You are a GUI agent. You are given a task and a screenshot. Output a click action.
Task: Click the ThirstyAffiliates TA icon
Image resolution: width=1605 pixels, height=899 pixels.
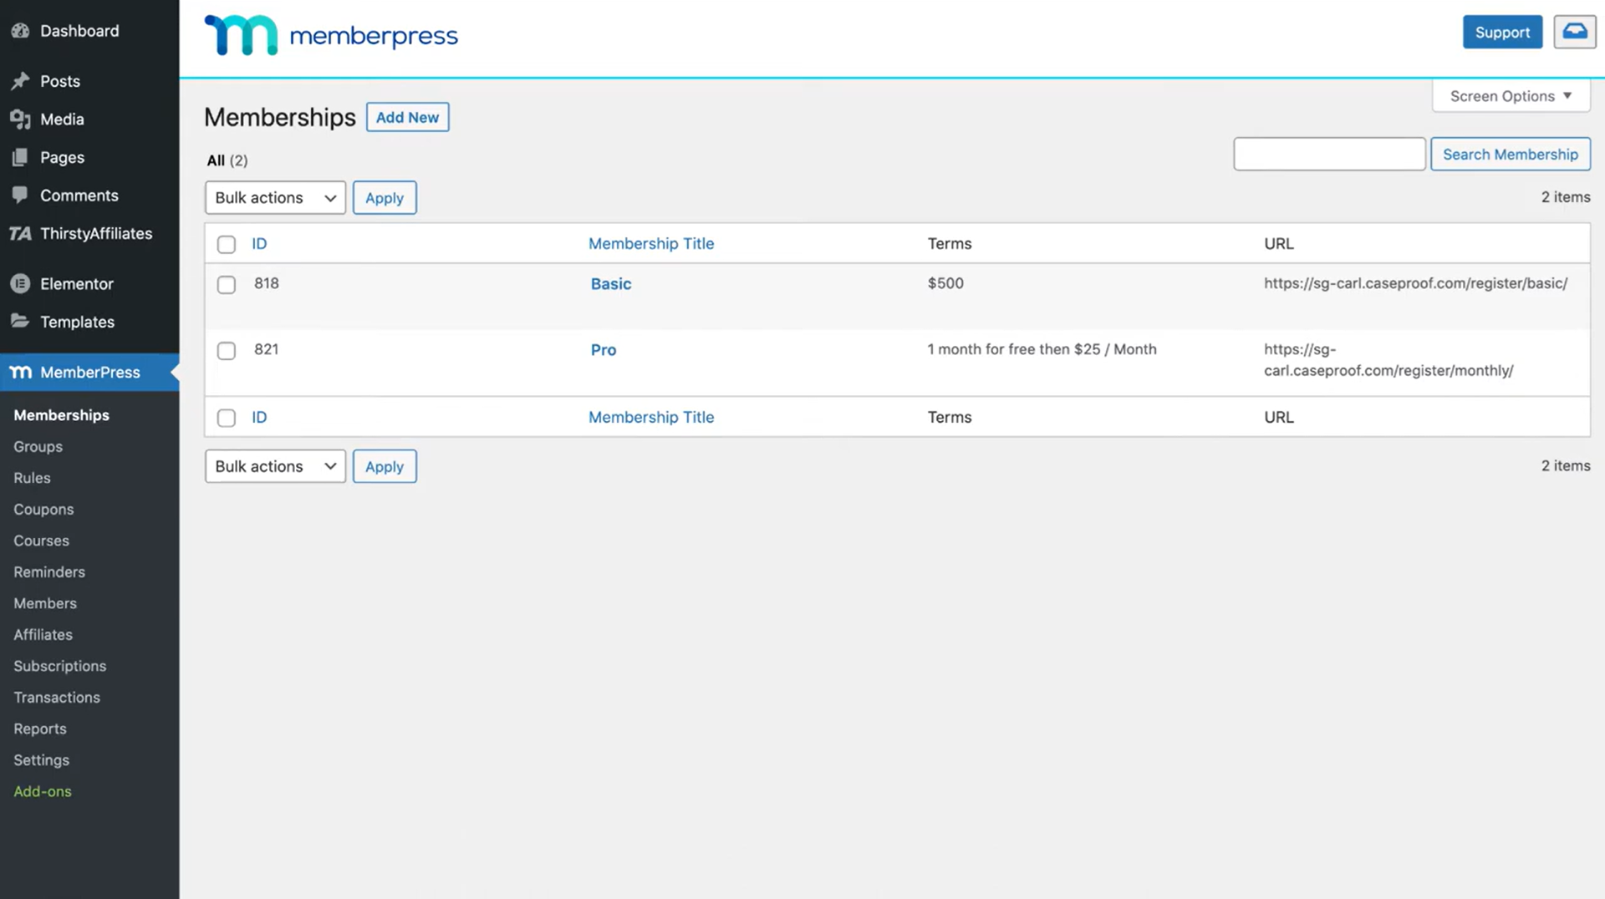coord(21,233)
